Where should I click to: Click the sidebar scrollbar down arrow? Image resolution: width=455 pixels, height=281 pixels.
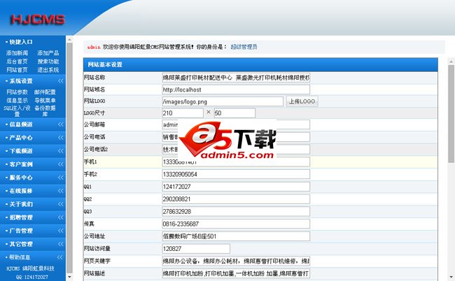[x=69, y=277]
